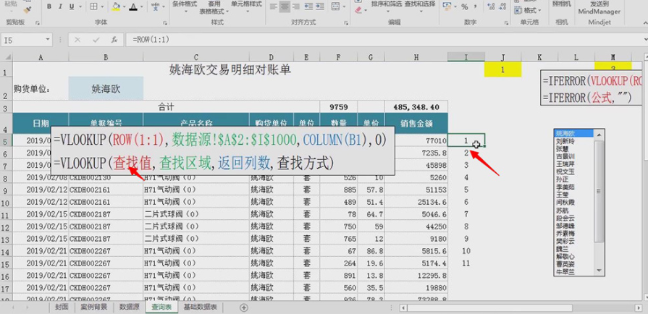
Task: Select the format painter brush
Action: pyautogui.click(x=28, y=9)
